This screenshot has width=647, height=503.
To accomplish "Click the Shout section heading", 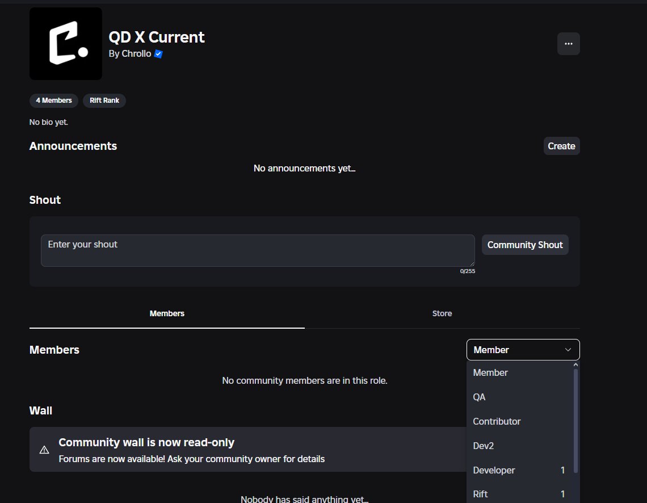I will point(45,200).
